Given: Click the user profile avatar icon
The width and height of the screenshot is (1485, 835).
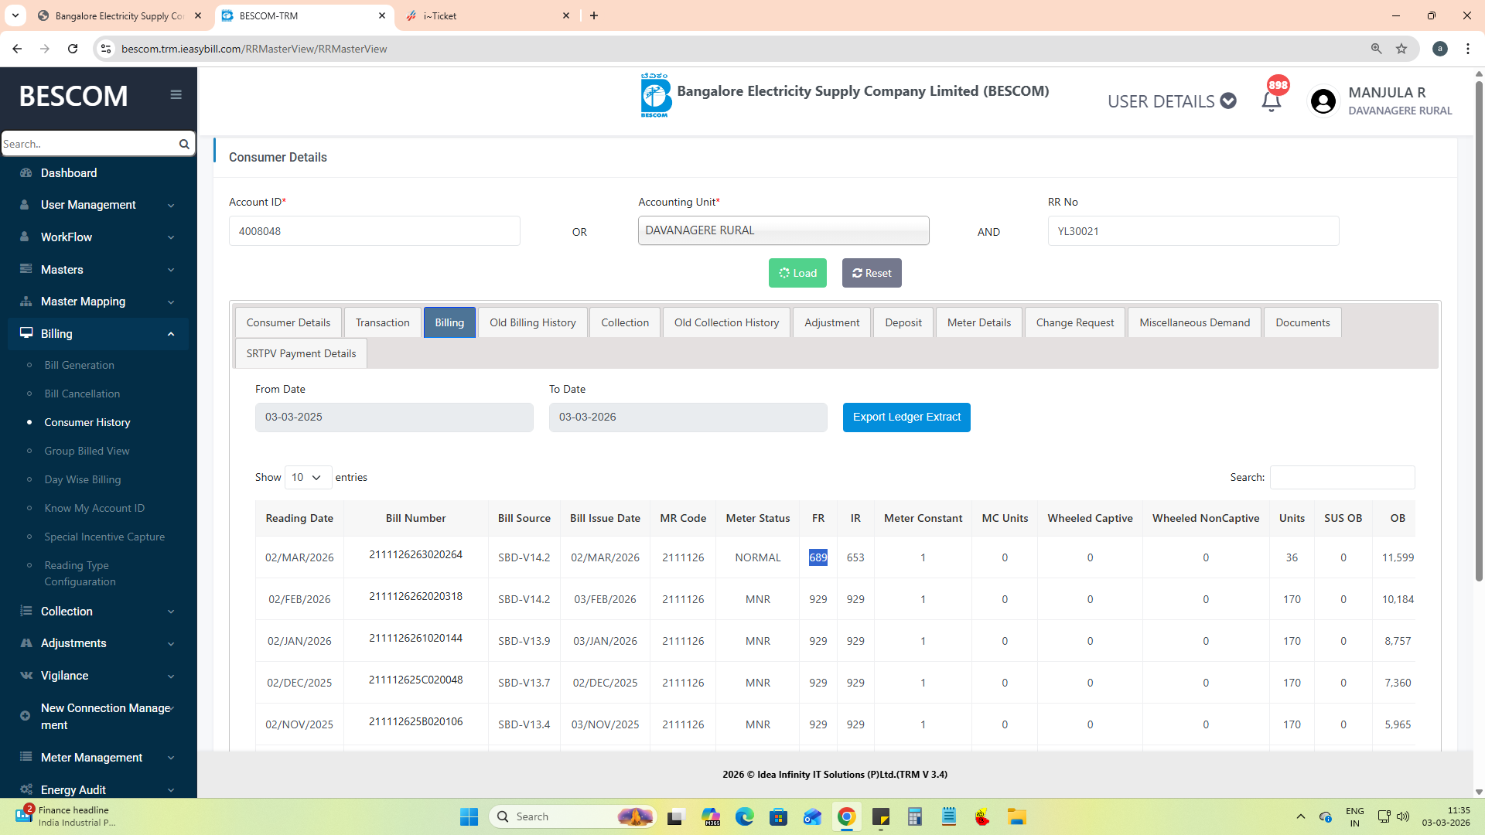Looking at the screenshot, I should click(x=1323, y=101).
